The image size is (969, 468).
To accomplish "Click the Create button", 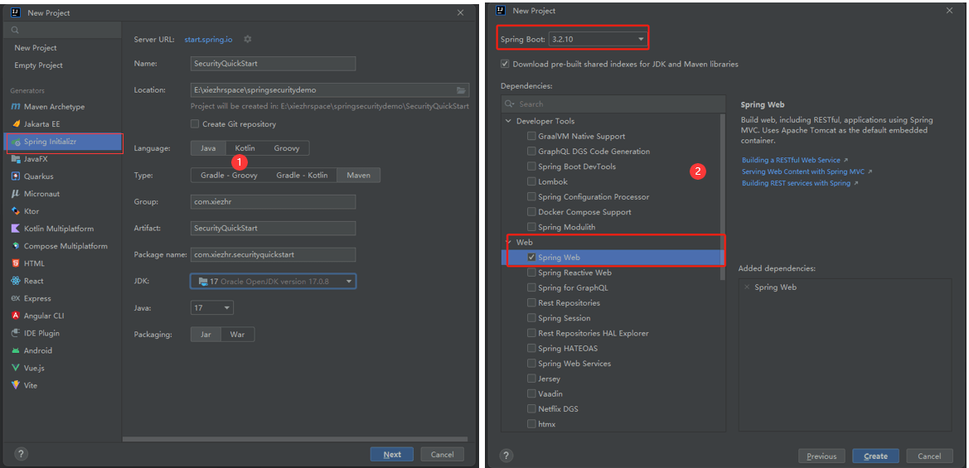I will click(x=875, y=456).
